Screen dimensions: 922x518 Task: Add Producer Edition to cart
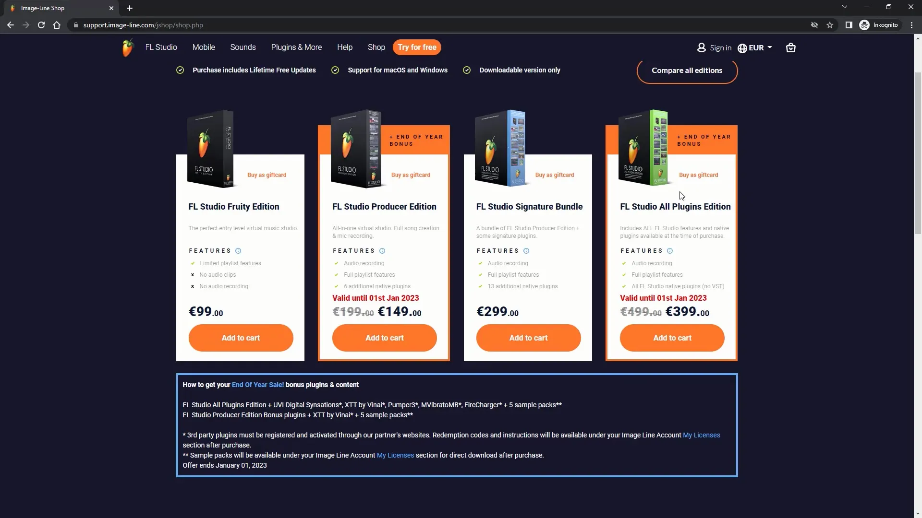click(385, 338)
